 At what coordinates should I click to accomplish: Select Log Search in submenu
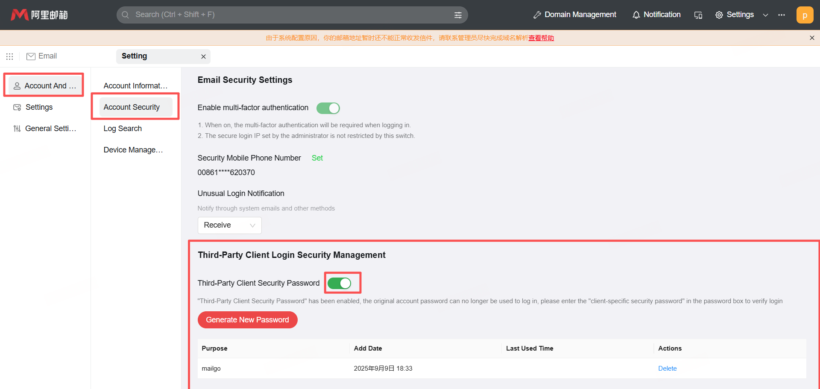click(x=123, y=129)
